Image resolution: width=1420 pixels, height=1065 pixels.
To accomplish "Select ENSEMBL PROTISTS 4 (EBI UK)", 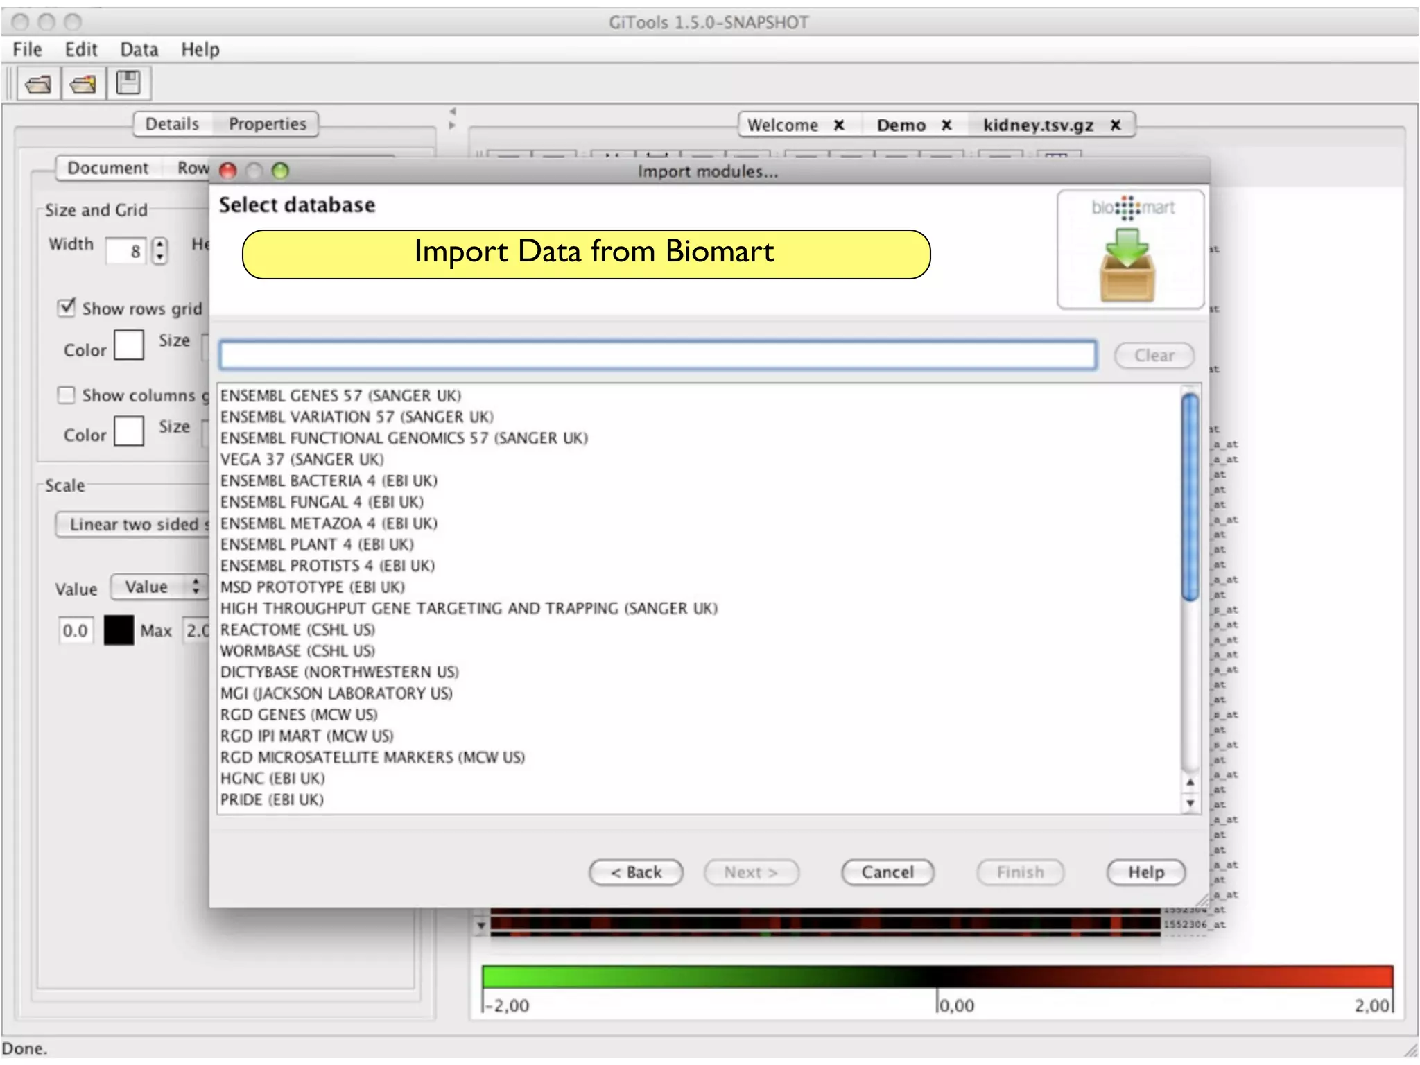I will (x=698, y=566).
